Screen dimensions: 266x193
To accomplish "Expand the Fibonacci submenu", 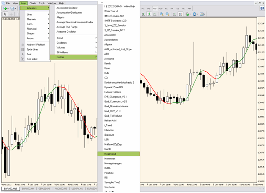I will pyautogui.click(x=33, y=28).
